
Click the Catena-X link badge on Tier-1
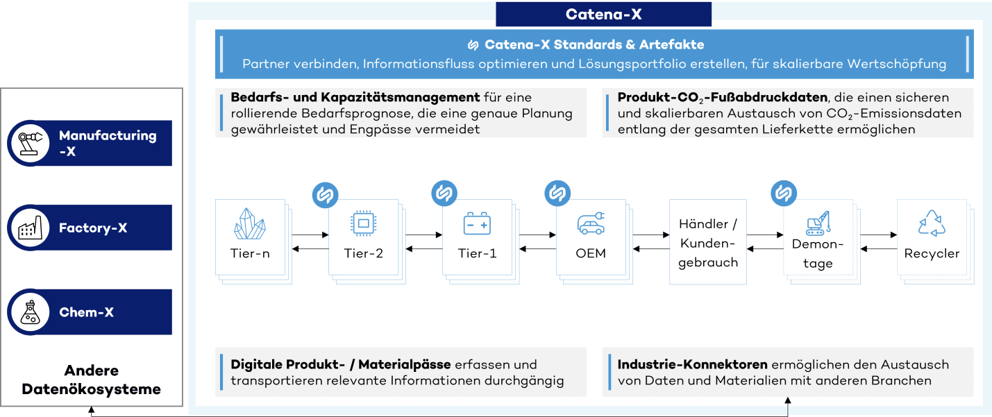[444, 194]
